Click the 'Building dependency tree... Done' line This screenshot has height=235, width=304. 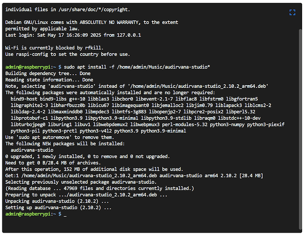click(48, 73)
